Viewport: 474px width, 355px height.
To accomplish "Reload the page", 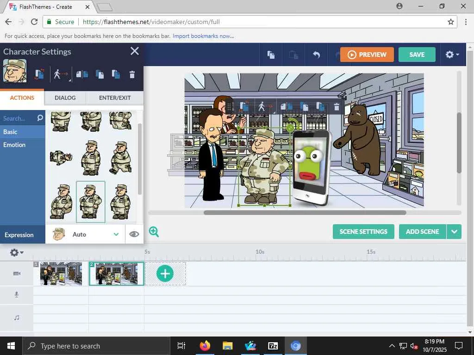I will point(34,22).
